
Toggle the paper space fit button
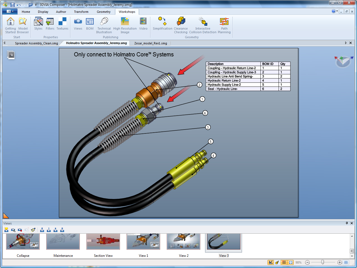click(291, 262)
